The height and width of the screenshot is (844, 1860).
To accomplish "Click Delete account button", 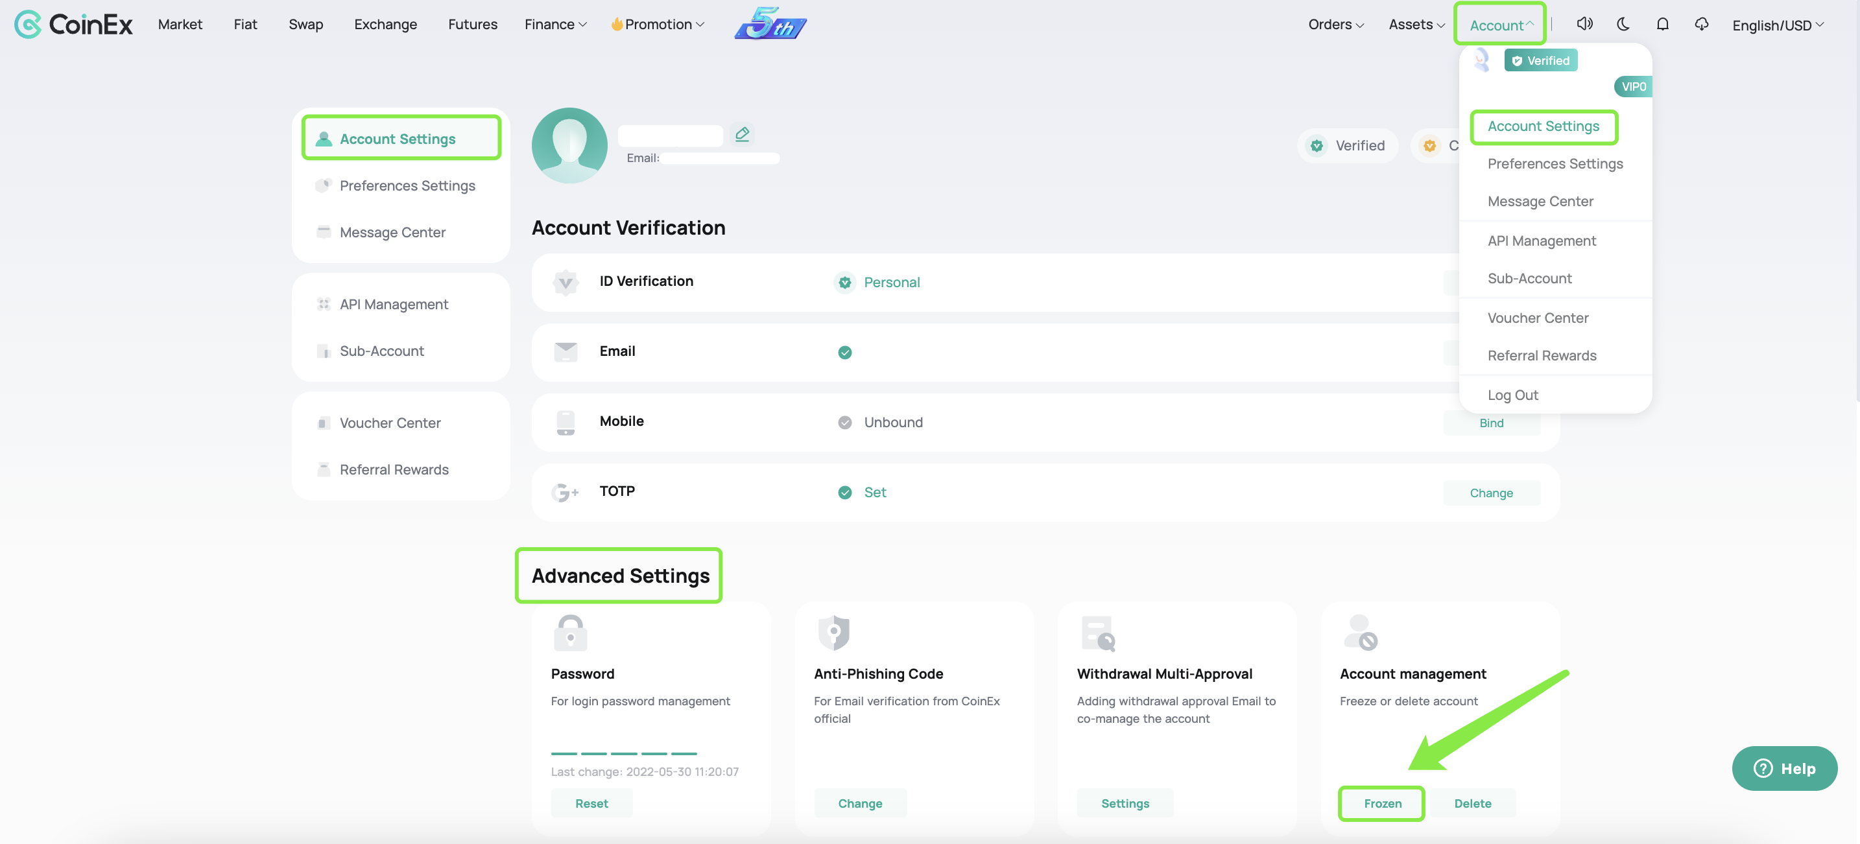I will (1472, 803).
